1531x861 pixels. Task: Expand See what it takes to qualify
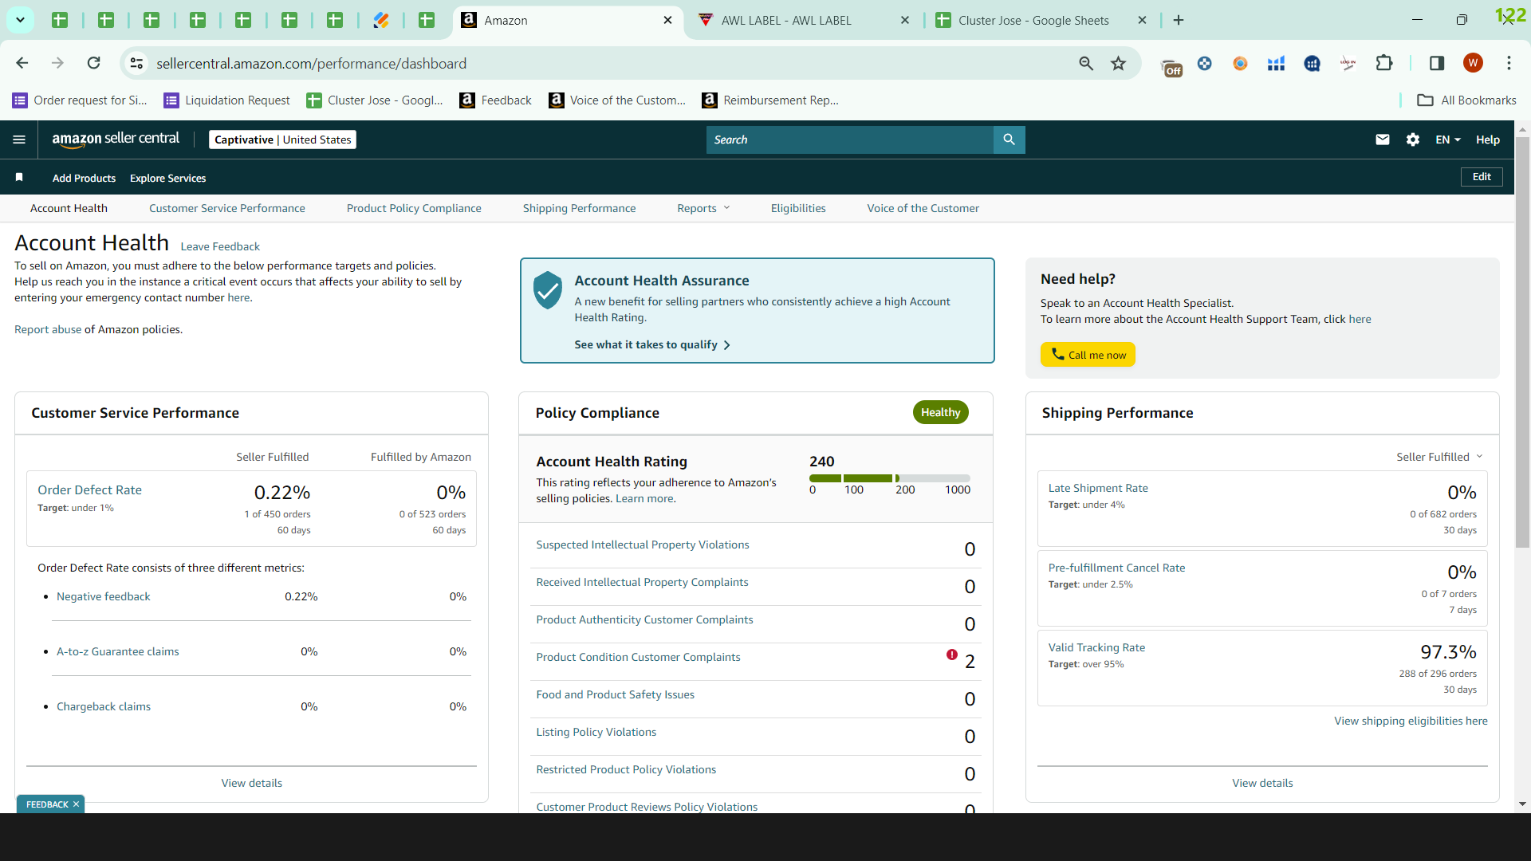click(652, 344)
